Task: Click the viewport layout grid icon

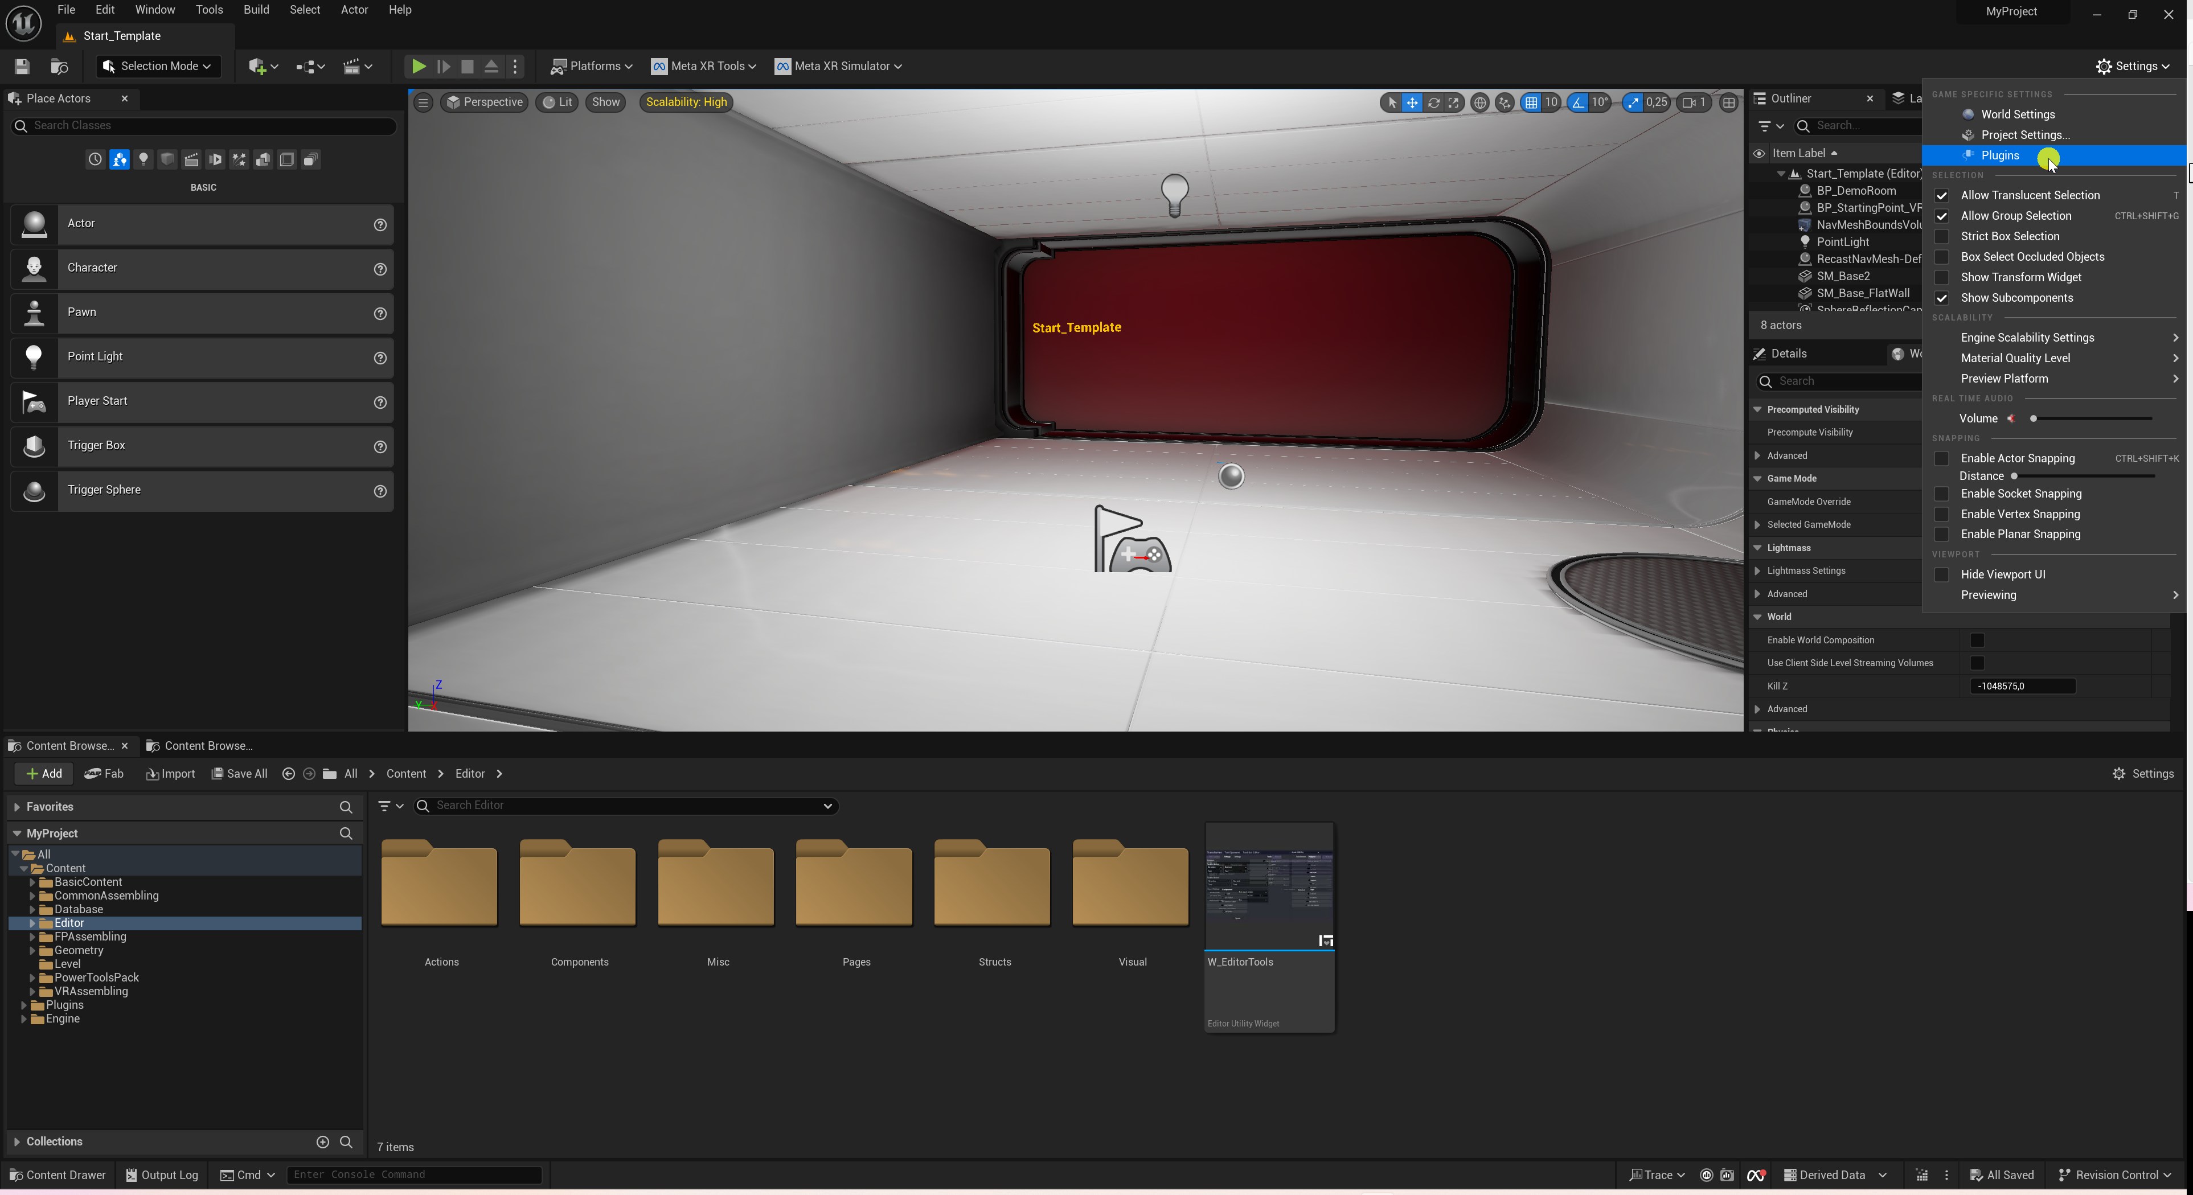Action: coord(1728,102)
